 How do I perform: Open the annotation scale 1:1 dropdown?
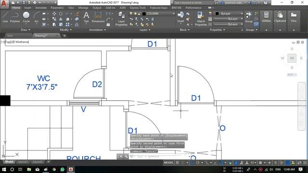[253, 162]
